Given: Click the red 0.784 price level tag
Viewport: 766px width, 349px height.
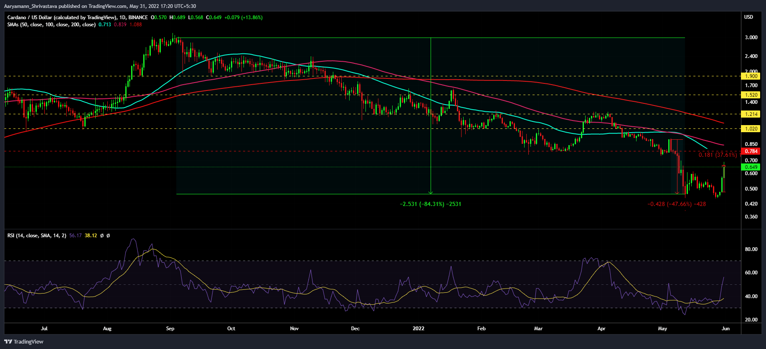Looking at the screenshot, I should 751,151.
